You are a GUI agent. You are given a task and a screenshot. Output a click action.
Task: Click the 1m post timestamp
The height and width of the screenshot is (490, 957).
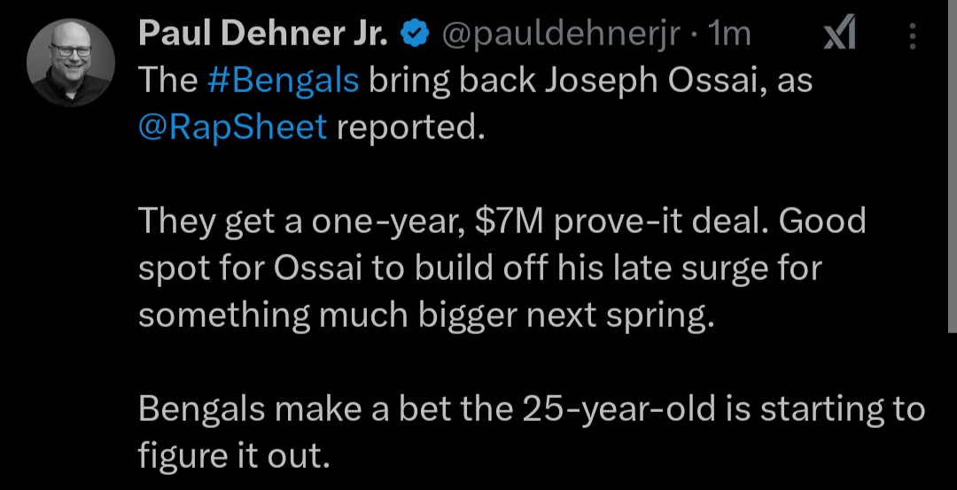[x=729, y=35]
